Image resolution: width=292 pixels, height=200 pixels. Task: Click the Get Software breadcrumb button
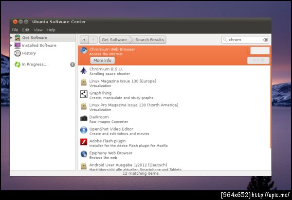(x=114, y=40)
